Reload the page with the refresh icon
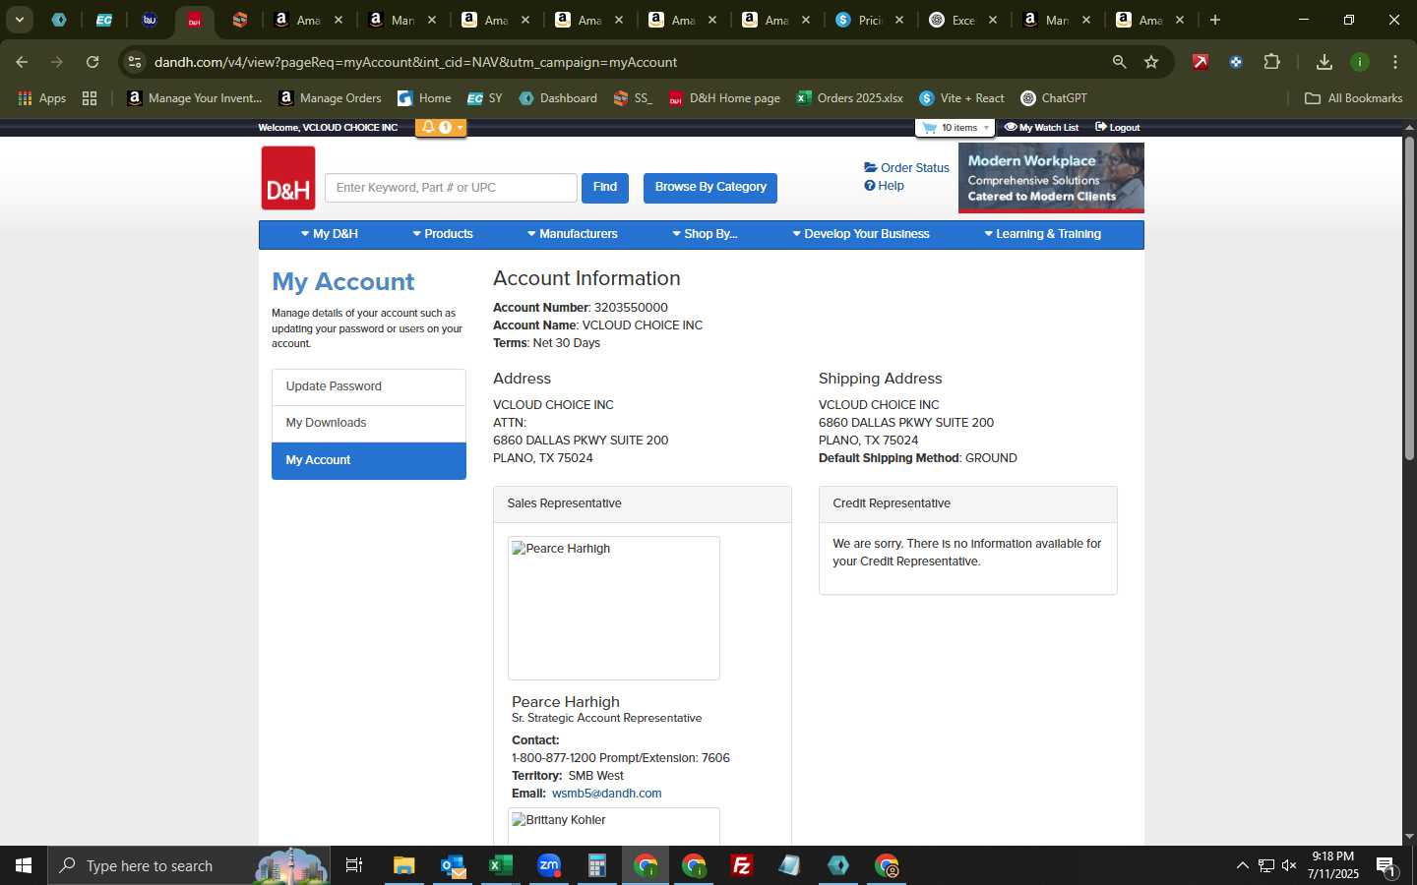The width and height of the screenshot is (1417, 885). (x=92, y=62)
